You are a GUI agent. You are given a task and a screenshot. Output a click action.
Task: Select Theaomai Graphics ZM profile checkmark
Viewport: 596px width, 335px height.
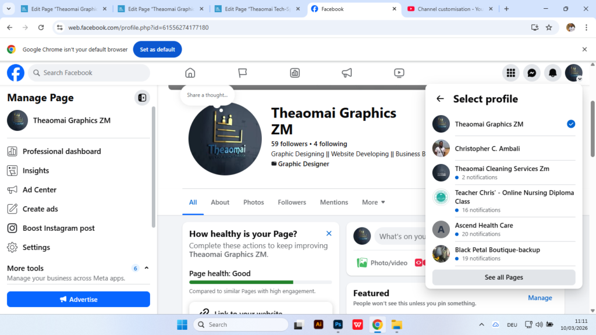pyautogui.click(x=570, y=124)
